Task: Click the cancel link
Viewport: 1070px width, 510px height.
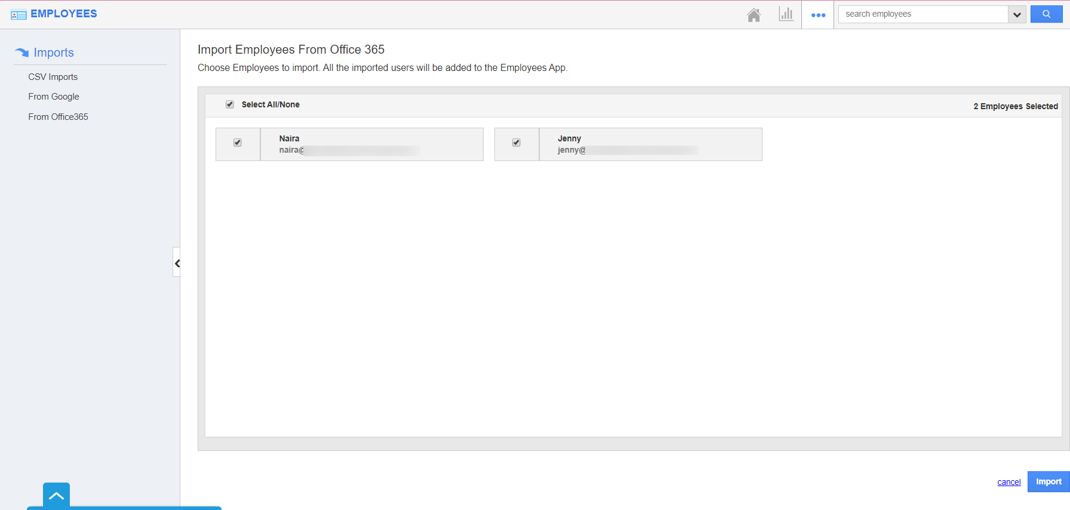Action: pos(1009,482)
